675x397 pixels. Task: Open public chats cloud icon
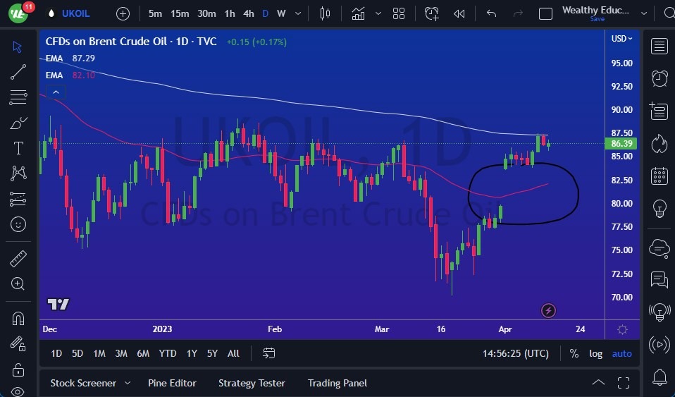tap(659, 248)
